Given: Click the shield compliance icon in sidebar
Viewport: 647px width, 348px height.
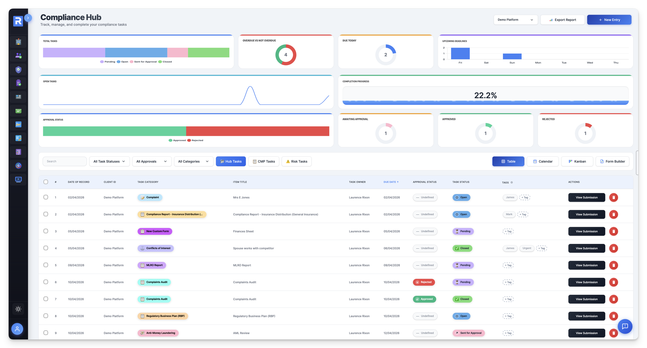Looking at the screenshot, I should coord(18,69).
